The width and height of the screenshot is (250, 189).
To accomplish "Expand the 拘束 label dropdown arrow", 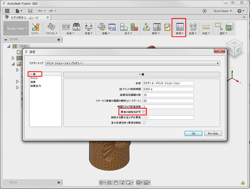I will pos(73,33).
